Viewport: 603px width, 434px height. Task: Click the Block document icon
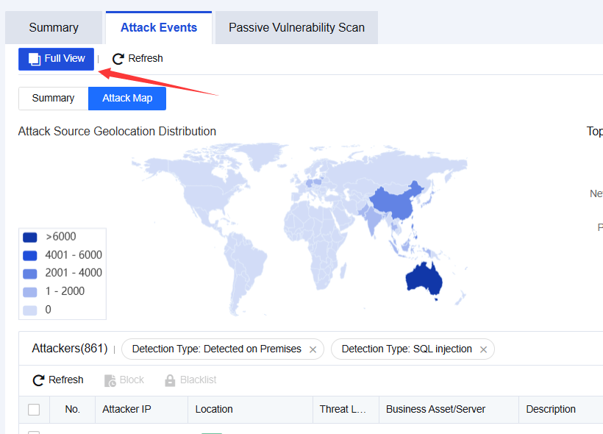point(110,380)
